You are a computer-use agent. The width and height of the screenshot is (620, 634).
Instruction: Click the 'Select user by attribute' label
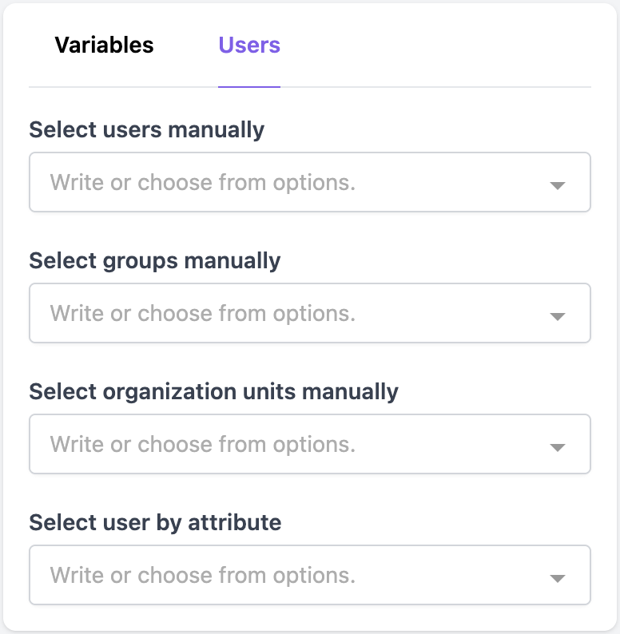pyautogui.click(x=155, y=522)
